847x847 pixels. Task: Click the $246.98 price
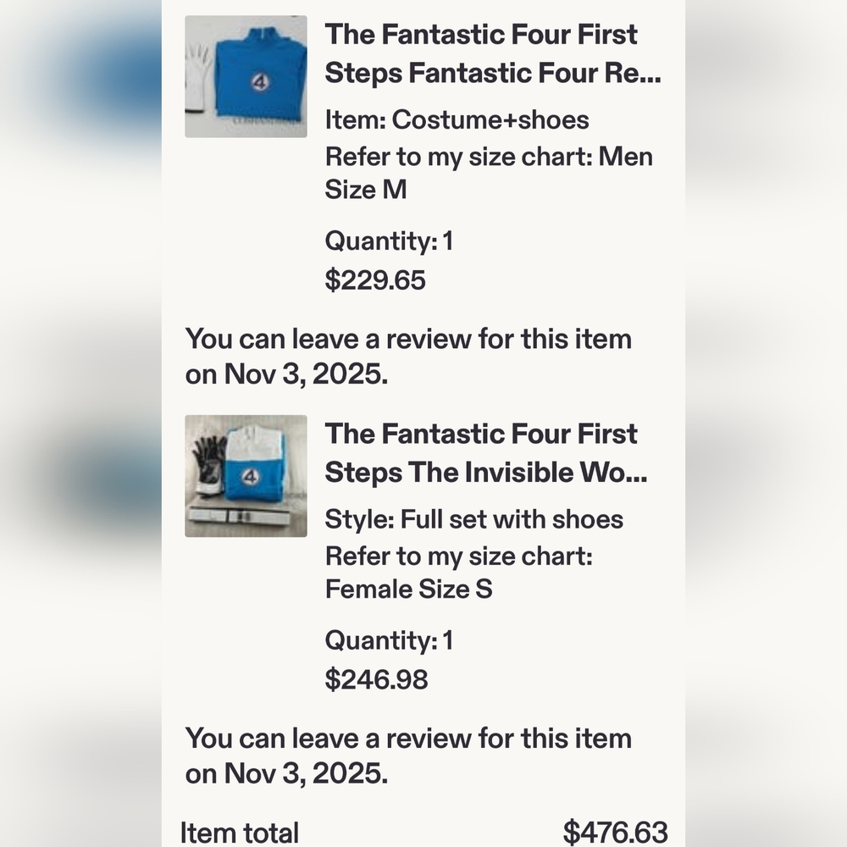pos(377,679)
